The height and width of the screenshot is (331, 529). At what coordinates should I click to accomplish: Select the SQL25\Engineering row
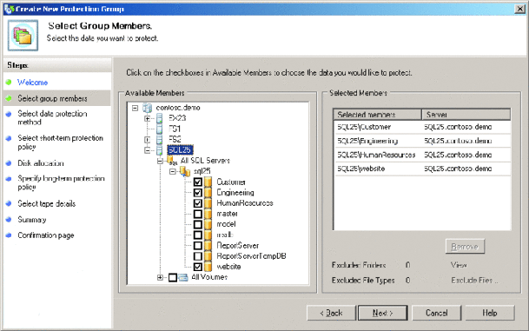pyautogui.click(x=421, y=141)
